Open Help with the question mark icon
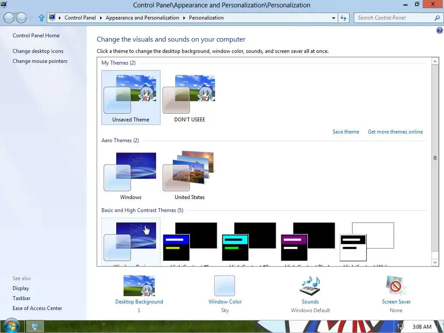This screenshot has height=333, width=444. 440,30
